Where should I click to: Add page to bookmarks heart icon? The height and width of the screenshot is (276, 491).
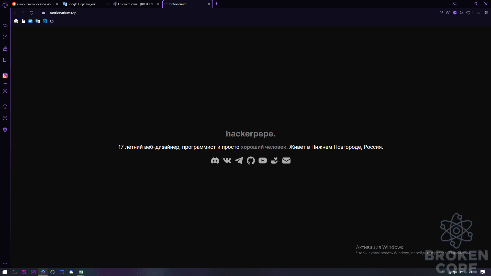click(468, 13)
